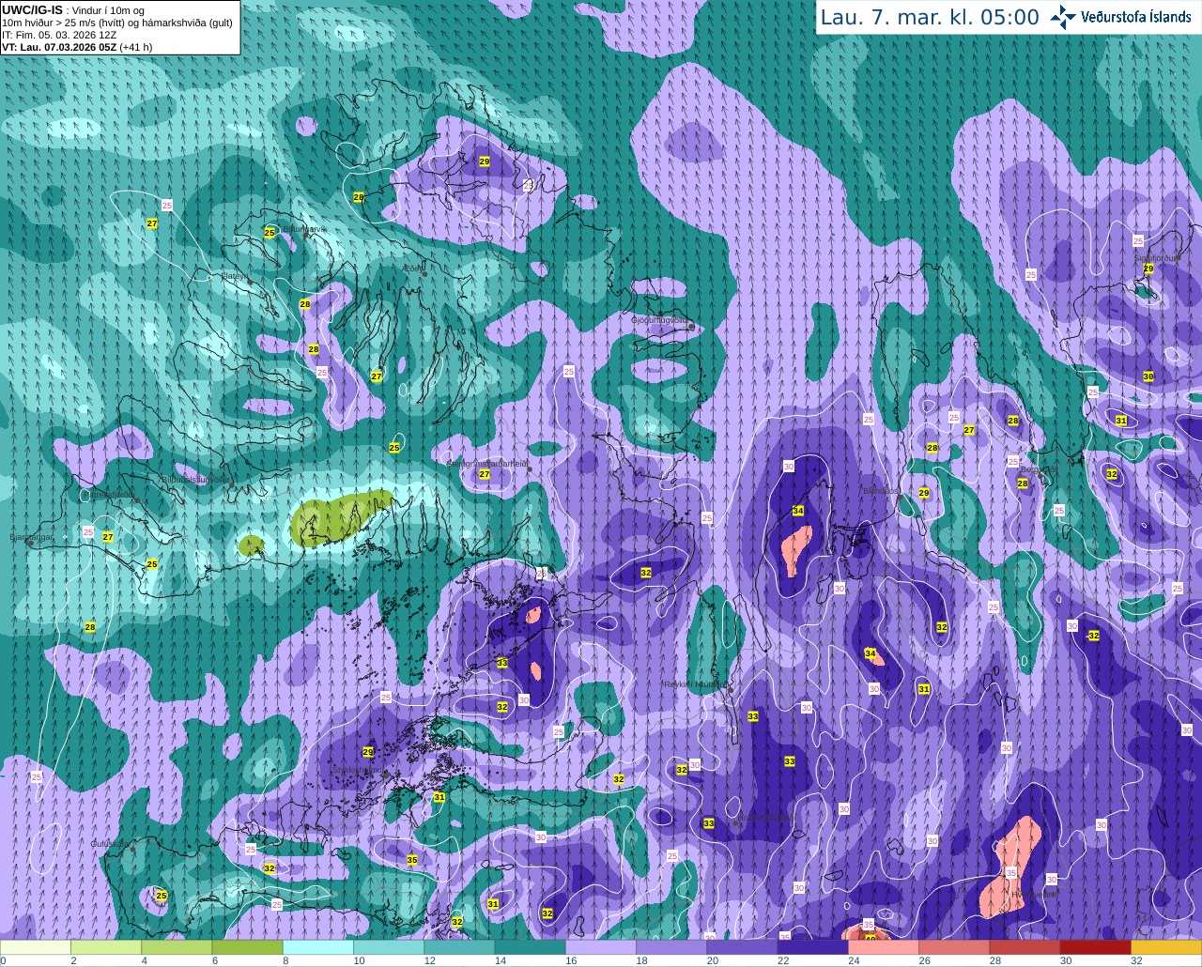Click the 'VT: Lau. 07.03.2026 05Z (+41 h)' line

click(77, 47)
